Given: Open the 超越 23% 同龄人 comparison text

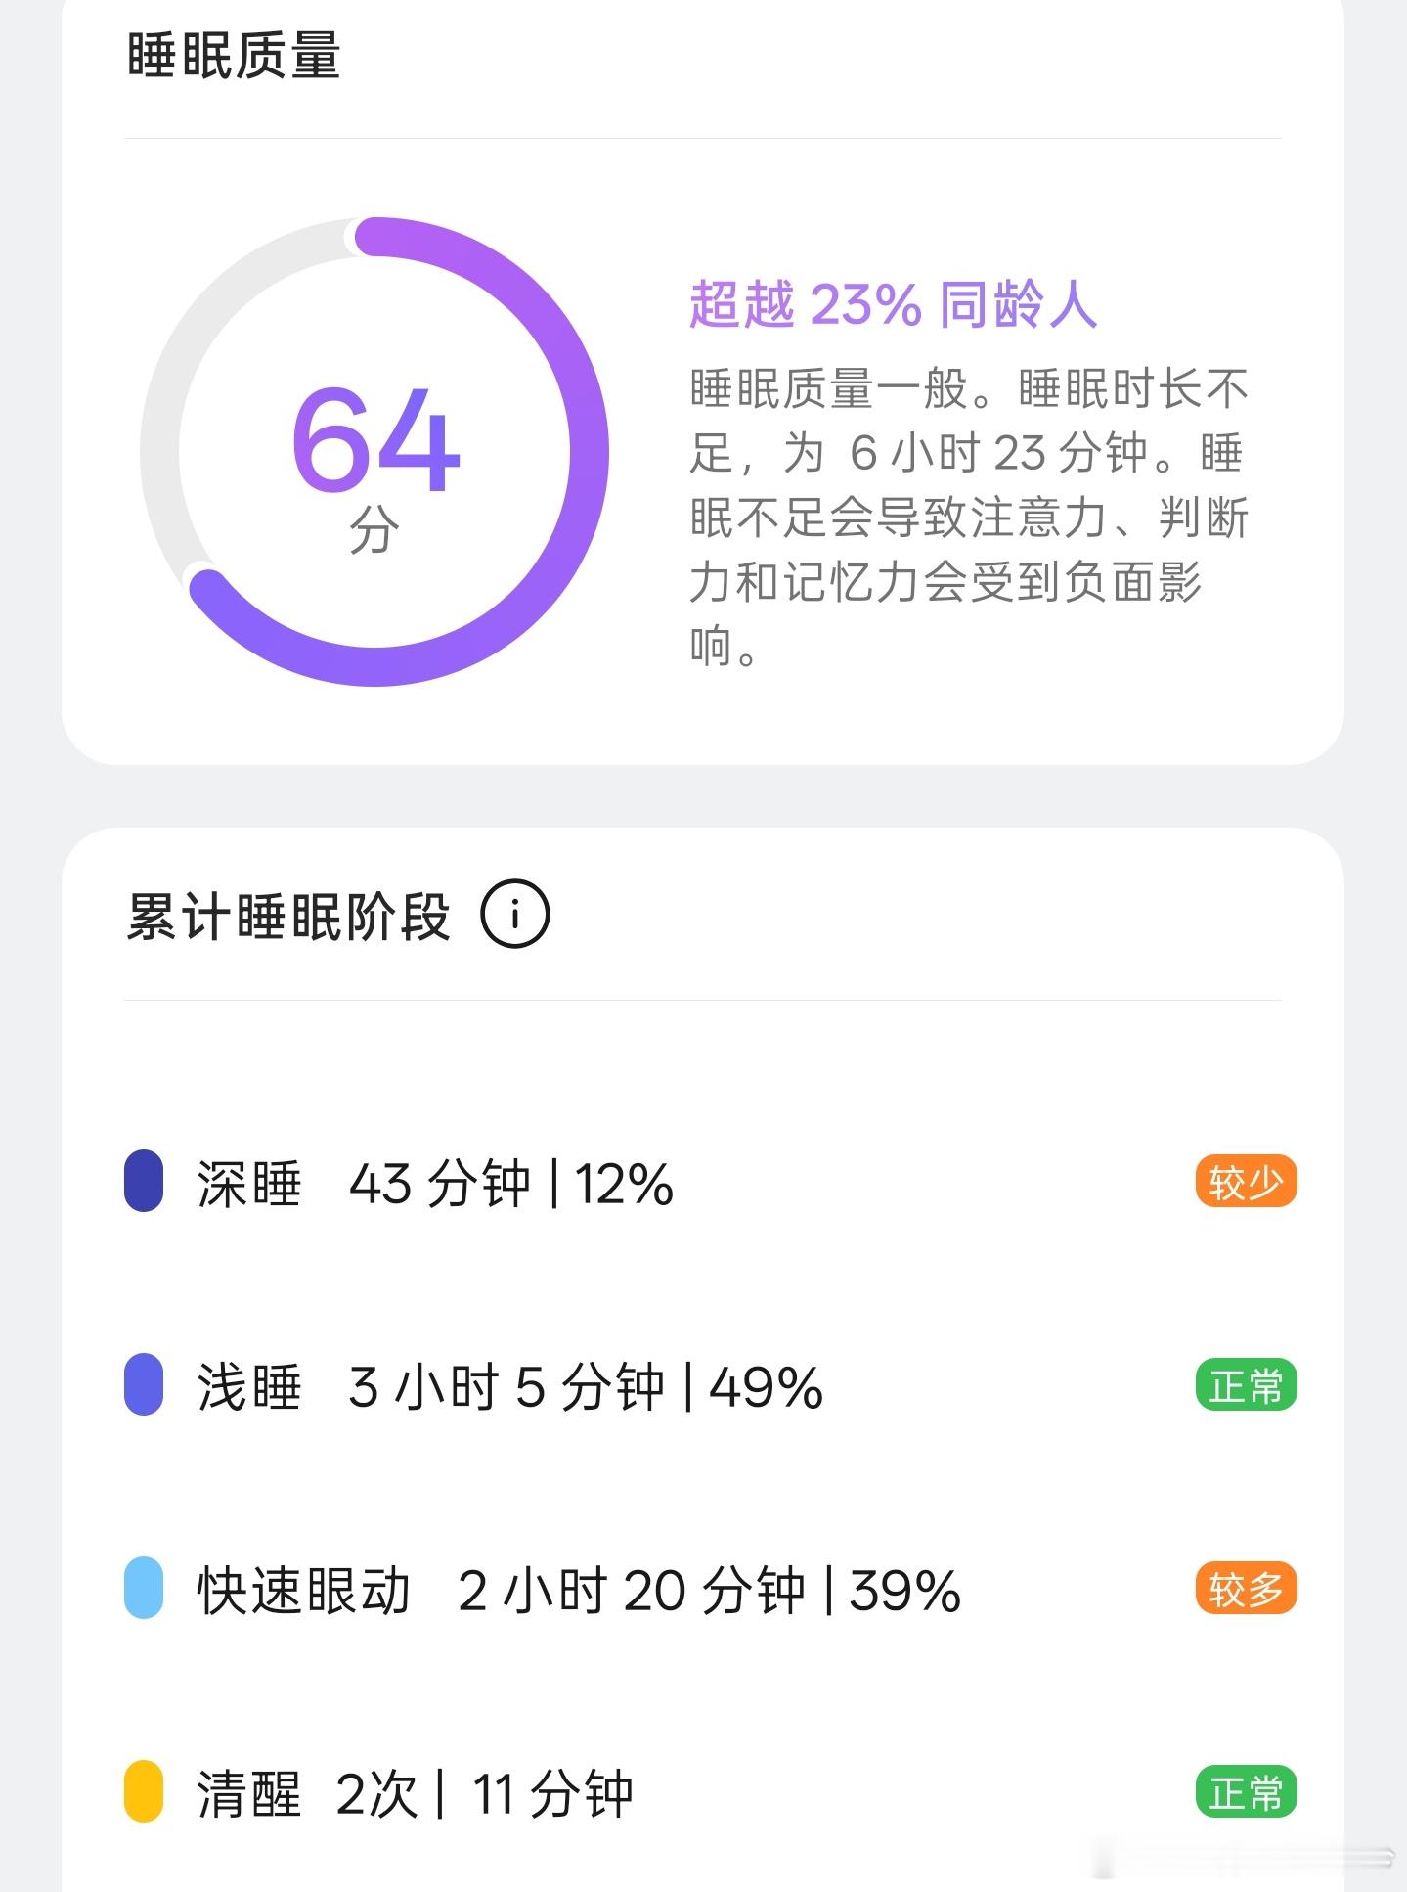Looking at the screenshot, I should [x=893, y=303].
